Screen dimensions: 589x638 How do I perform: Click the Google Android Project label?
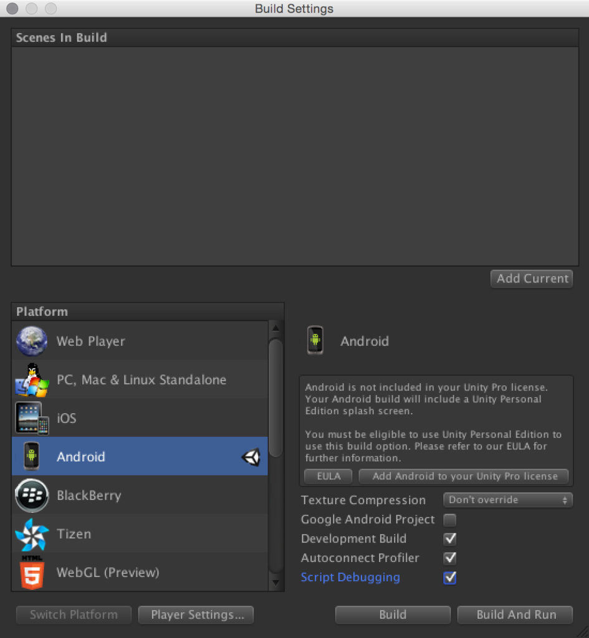368,520
